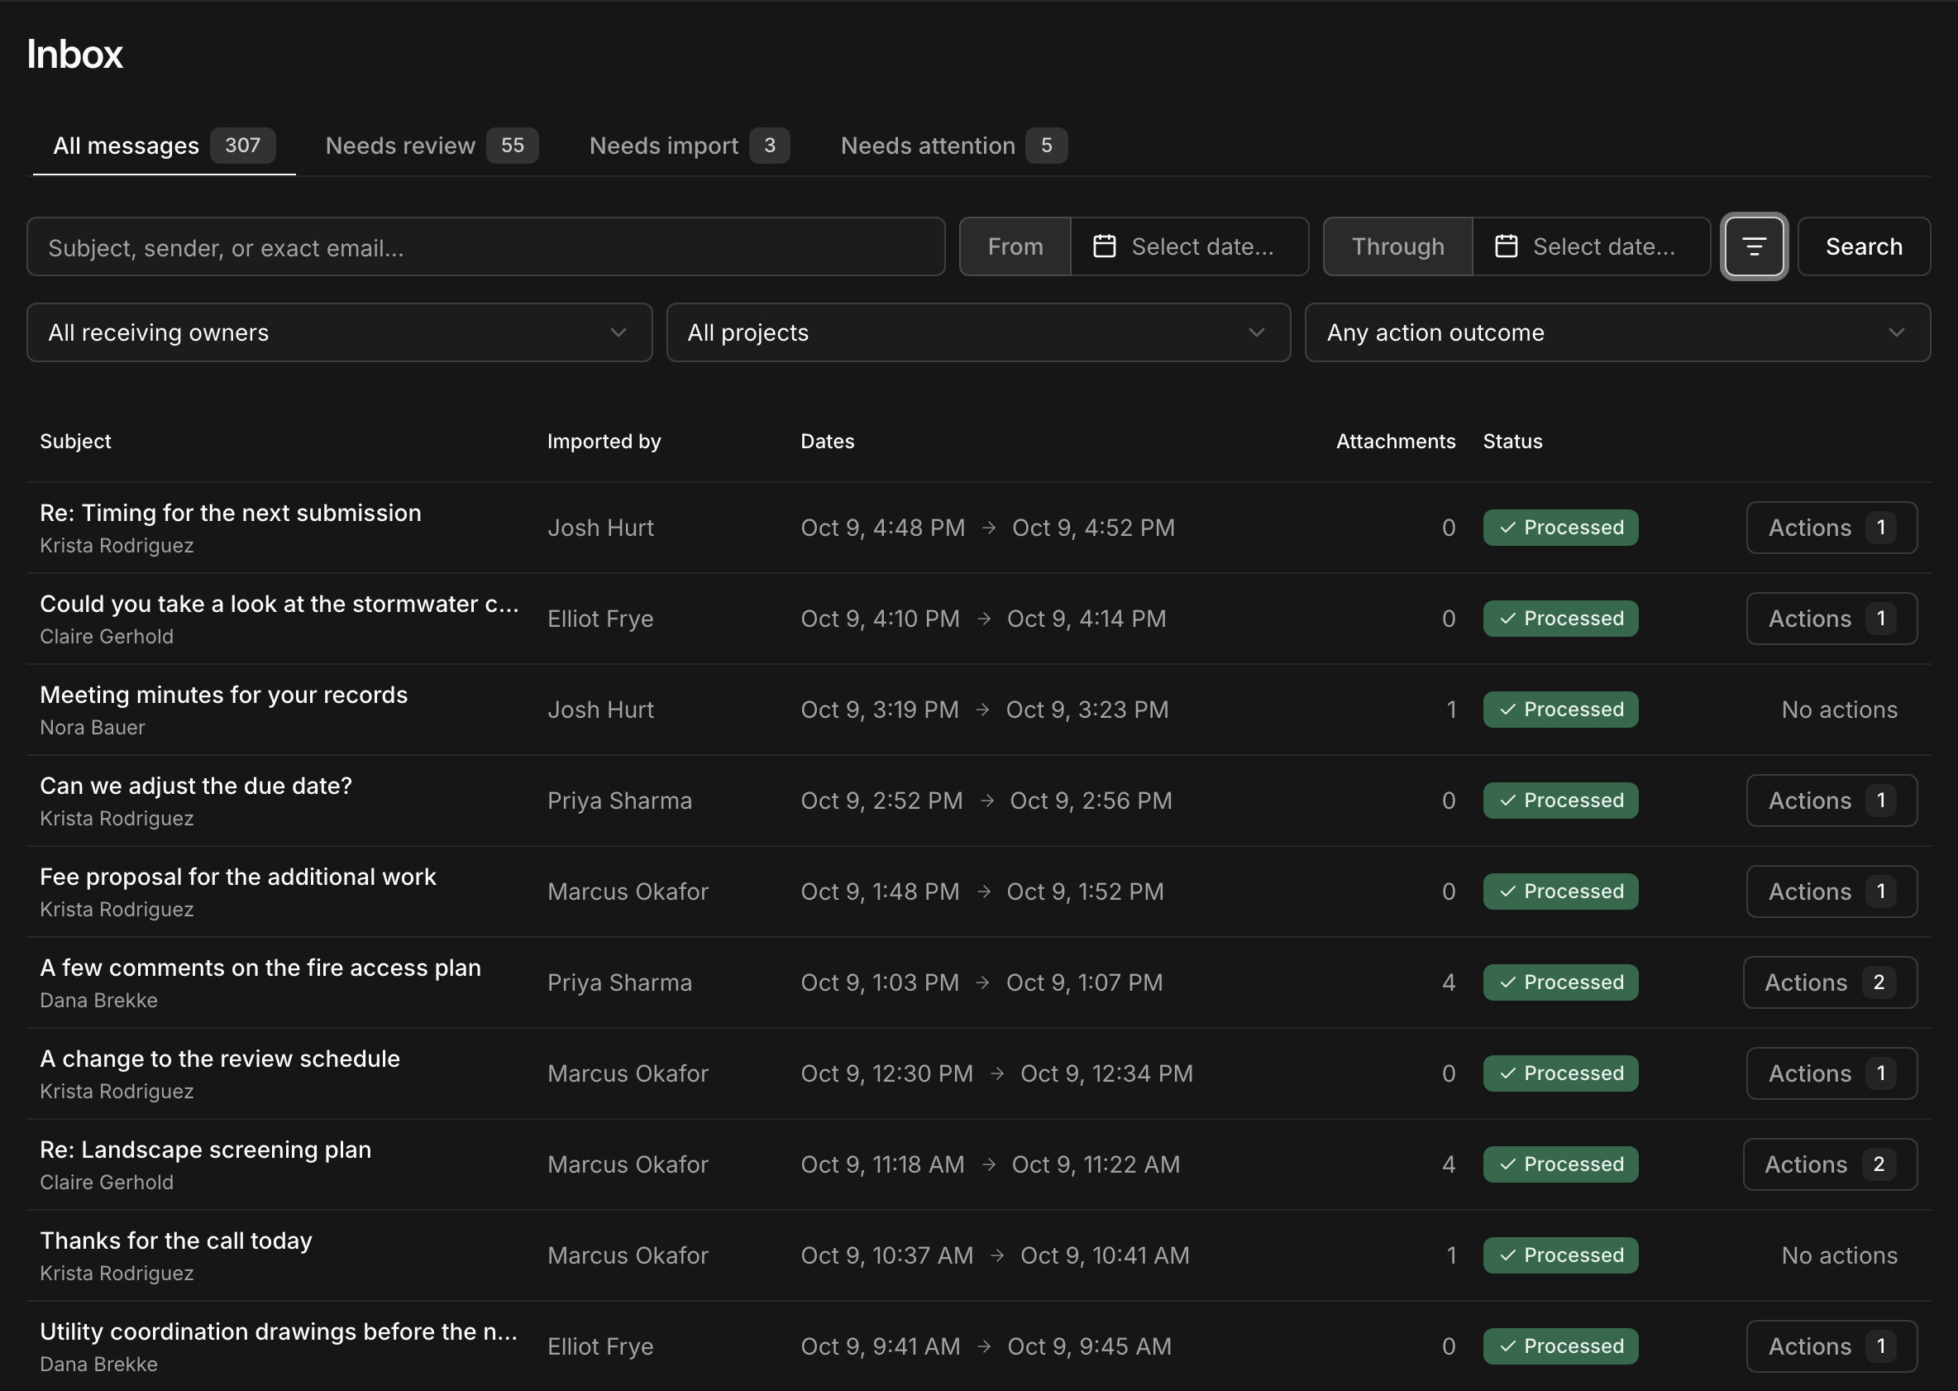This screenshot has width=1958, height=1391.
Task: Open Actions for Re: Timing for the next submission
Action: click(1831, 528)
